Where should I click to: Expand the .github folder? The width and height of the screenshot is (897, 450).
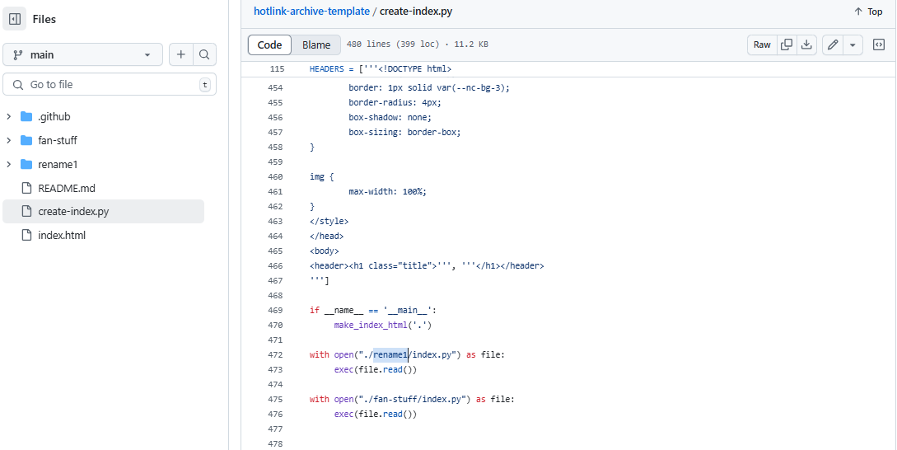pyautogui.click(x=9, y=116)
